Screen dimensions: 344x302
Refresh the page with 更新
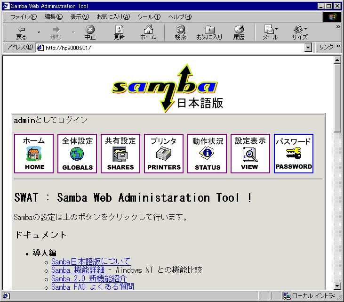[119, 33]
